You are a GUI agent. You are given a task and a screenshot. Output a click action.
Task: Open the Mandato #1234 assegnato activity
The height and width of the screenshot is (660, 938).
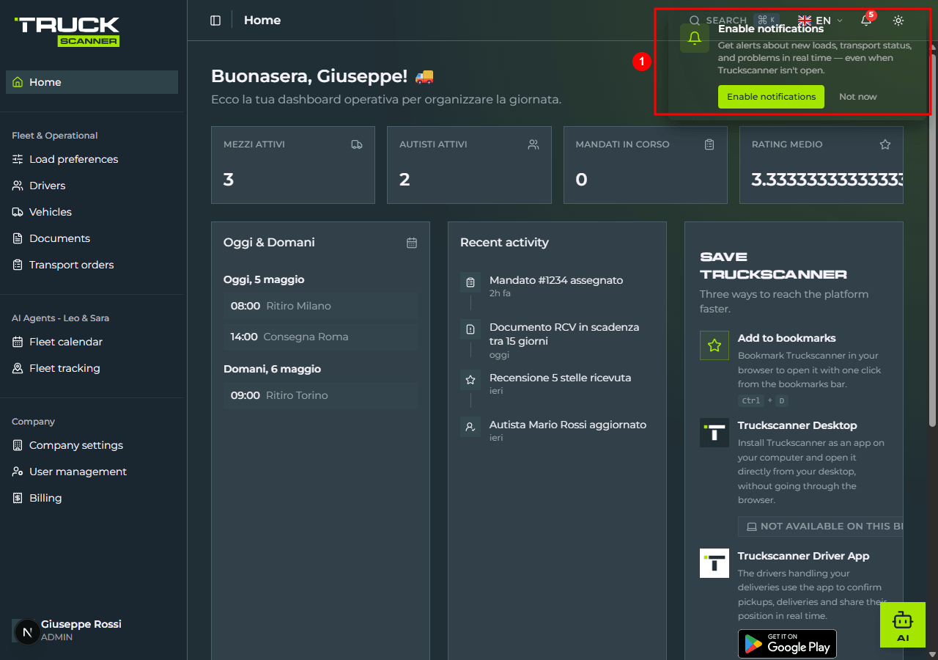[556, 286]
